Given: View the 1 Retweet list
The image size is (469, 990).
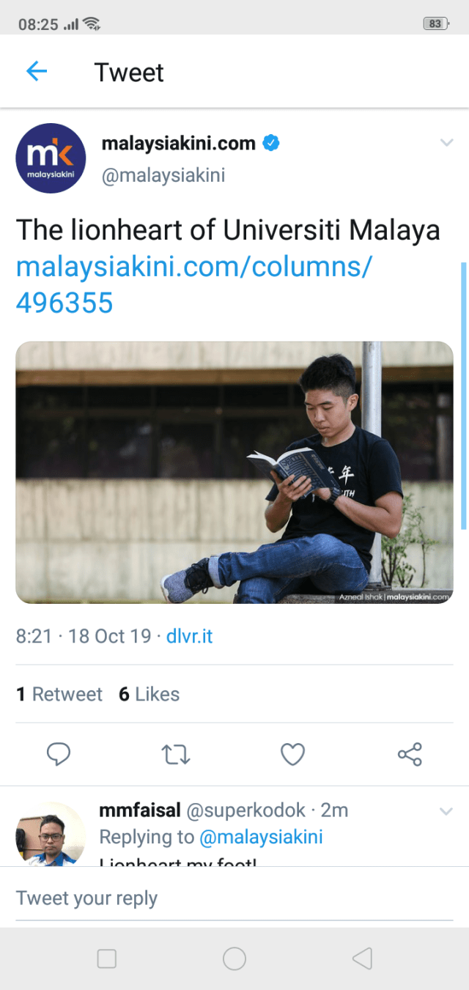Looking at the screenshot, I should 59,694.
